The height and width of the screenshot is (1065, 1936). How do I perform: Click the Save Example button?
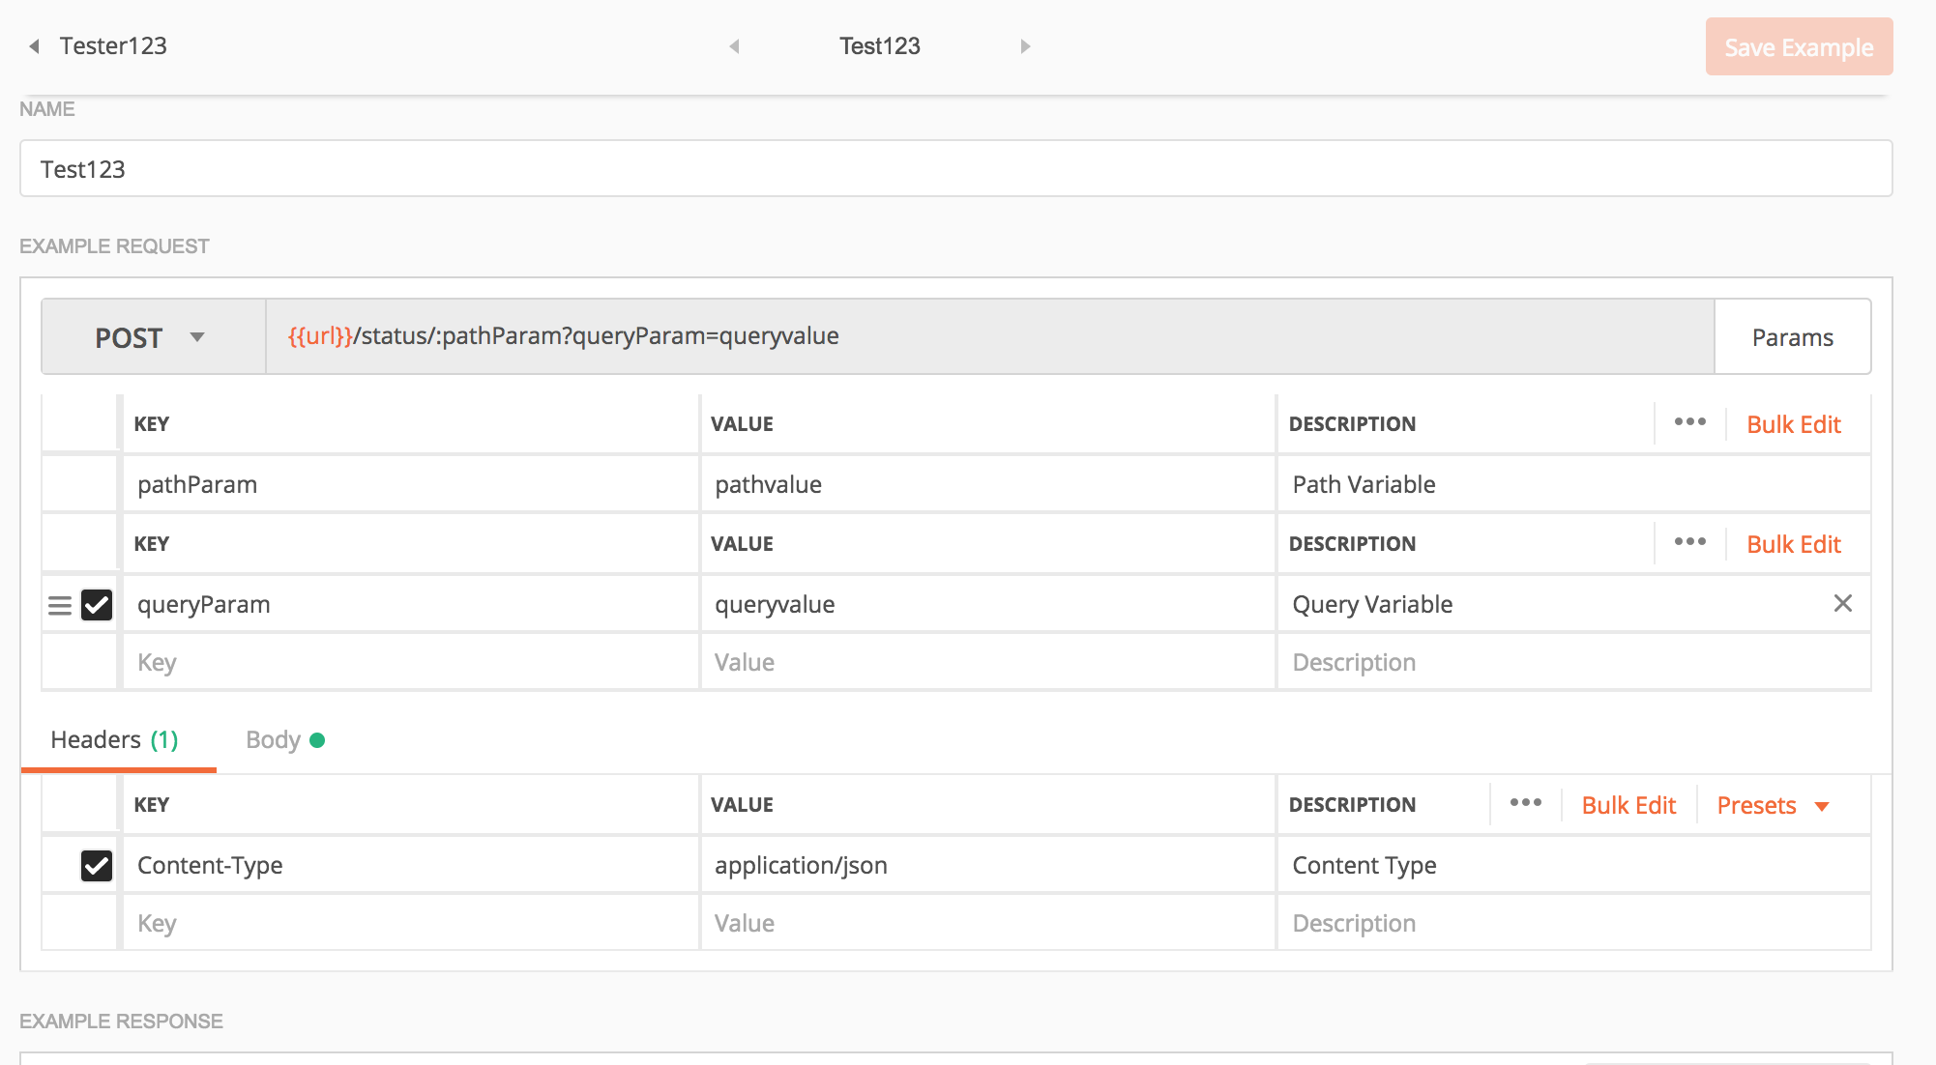[1799, 45]
